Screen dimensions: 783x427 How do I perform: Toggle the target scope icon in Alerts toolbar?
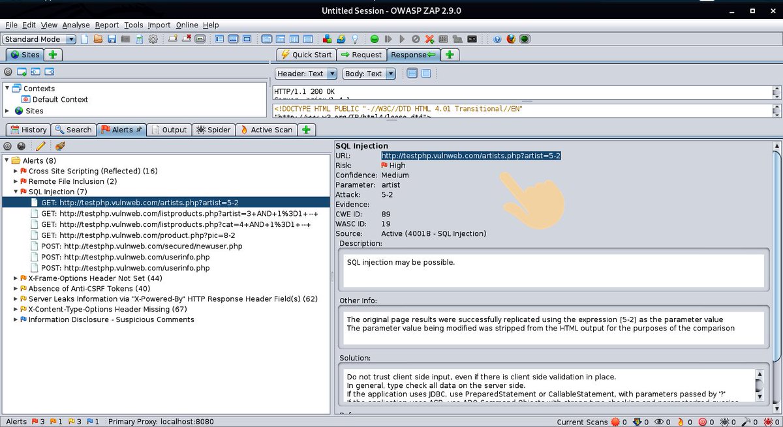coord(8,146)
